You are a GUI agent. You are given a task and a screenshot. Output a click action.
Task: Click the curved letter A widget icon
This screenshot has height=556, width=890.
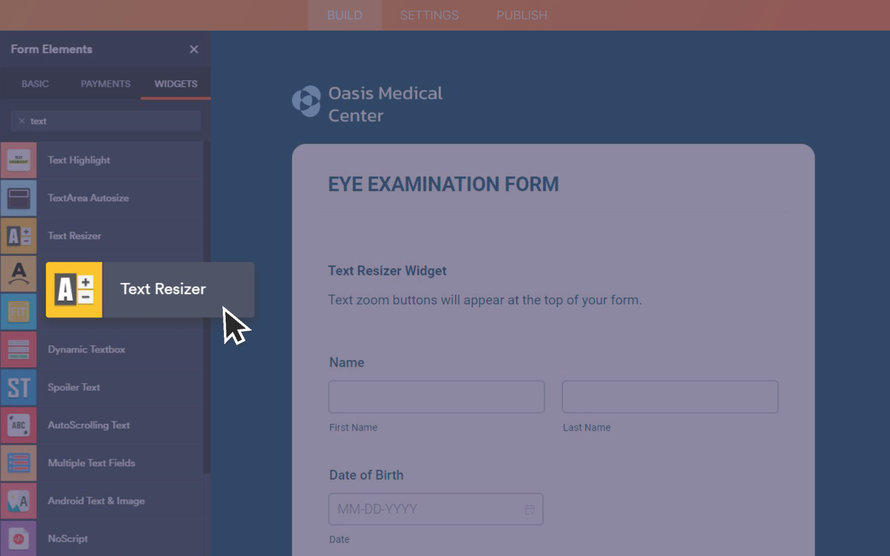pyautogui.click(x=19, y=274)
